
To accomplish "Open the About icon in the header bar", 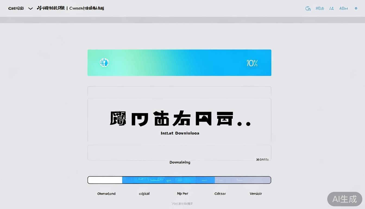I will [x=343, y=8].
